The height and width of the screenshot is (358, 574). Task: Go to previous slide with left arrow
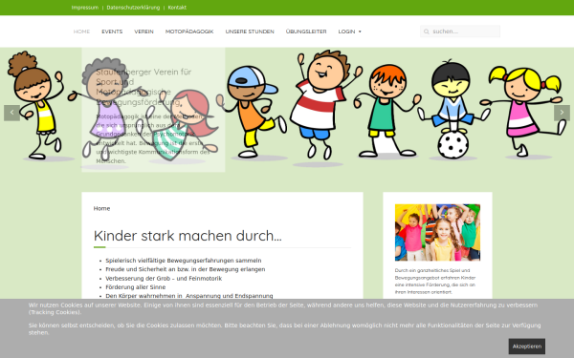(11, 113)
